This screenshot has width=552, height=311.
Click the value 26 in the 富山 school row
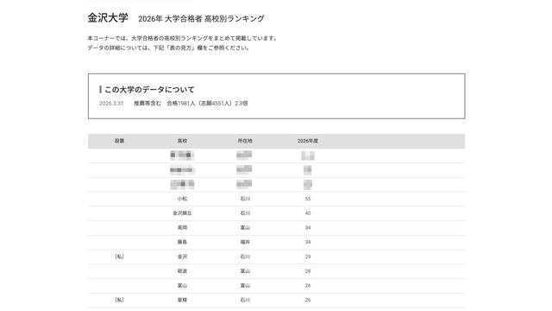click(x=308, y=286)
